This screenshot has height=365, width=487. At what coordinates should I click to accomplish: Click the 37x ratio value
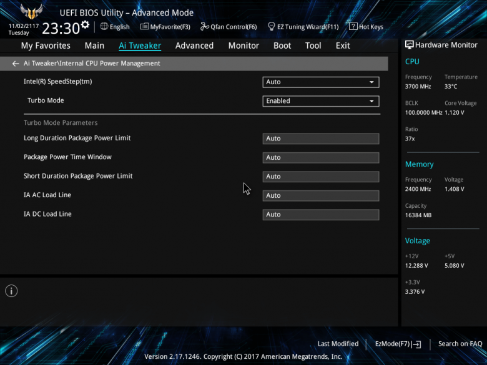coord(410,139)
